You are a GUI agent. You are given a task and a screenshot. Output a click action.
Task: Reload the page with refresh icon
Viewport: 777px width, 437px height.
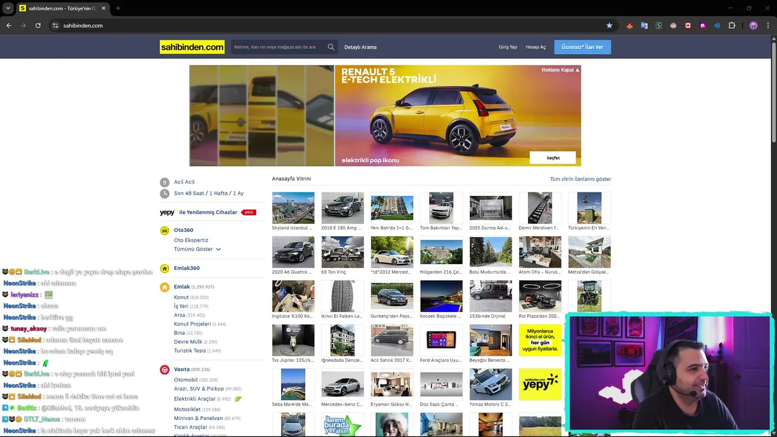click(x=38, y=25)
